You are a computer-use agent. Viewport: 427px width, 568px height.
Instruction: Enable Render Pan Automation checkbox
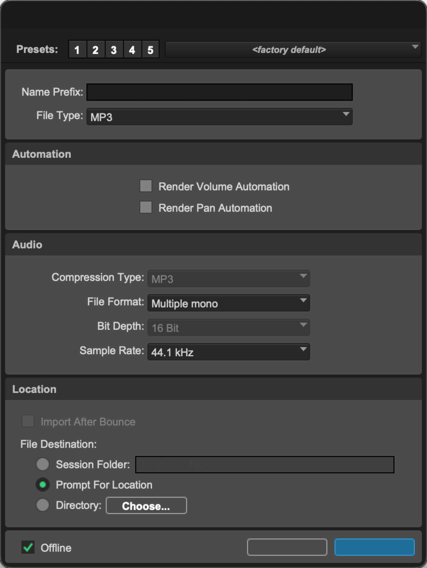pos(146,207)
